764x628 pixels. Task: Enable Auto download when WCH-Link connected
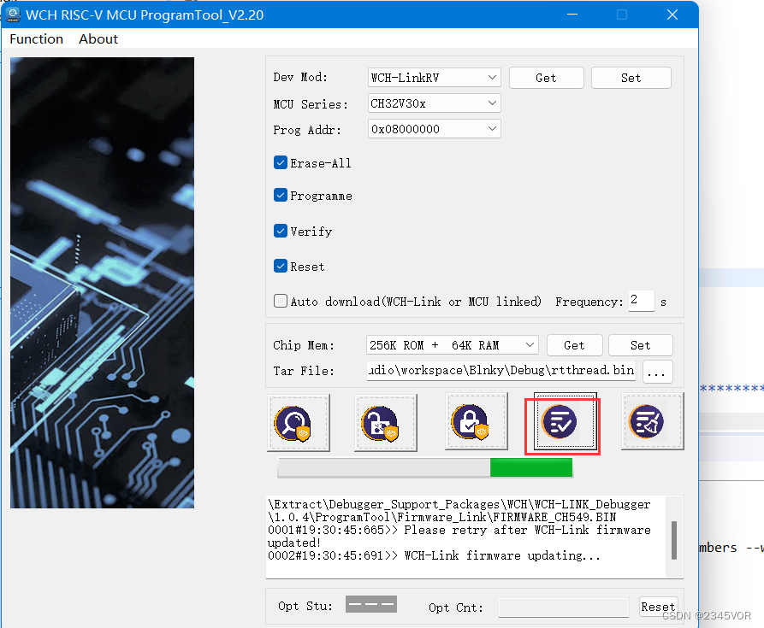280,301
